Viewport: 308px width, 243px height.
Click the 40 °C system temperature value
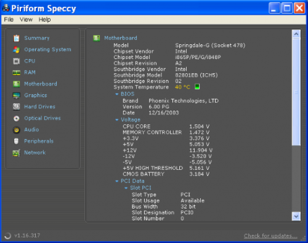[182, 87]
